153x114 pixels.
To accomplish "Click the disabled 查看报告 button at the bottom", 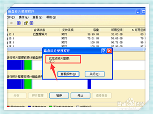I will click(x=102, y=96).
